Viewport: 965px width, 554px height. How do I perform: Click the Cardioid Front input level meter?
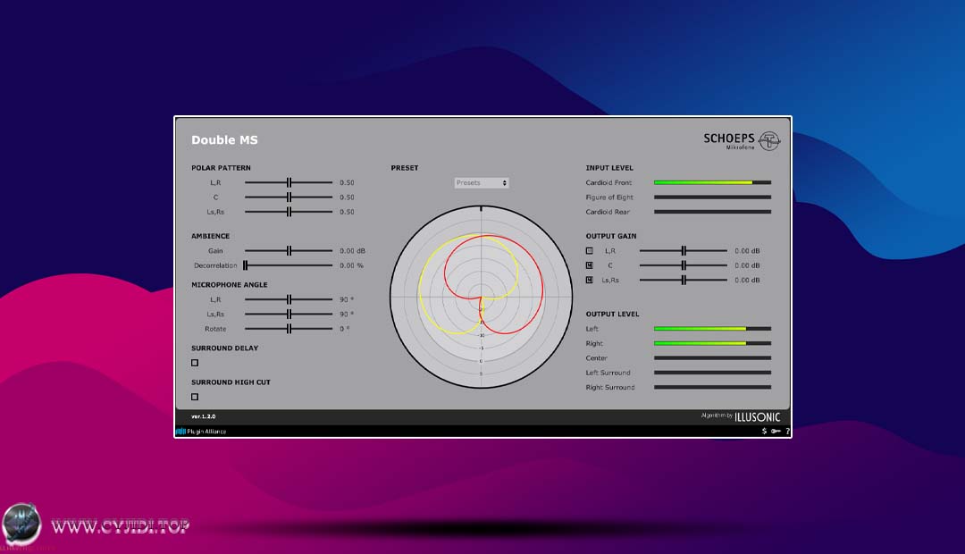[x=712, y=182]
